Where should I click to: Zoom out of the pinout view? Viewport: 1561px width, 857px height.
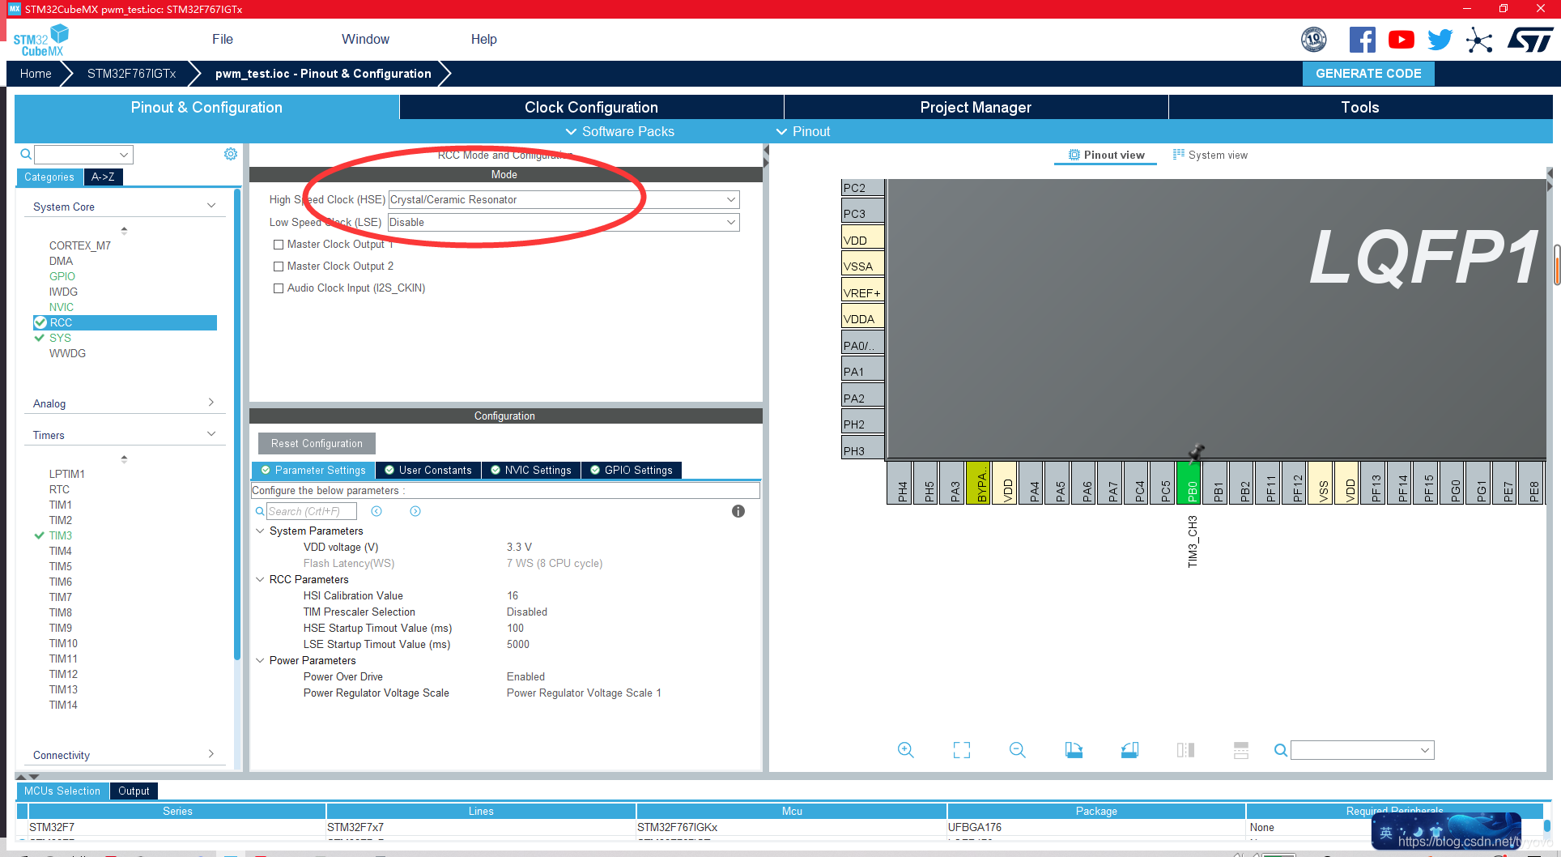click(1018, 750)
